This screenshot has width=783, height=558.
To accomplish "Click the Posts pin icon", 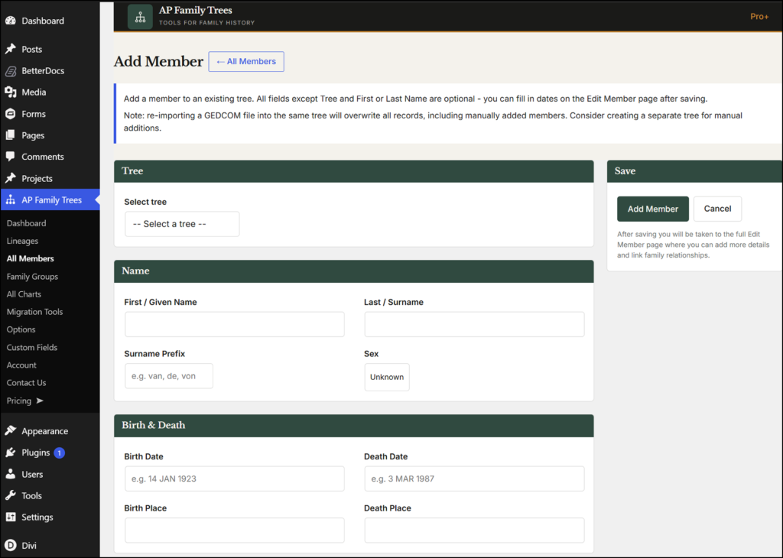I will tap(11, 49).
